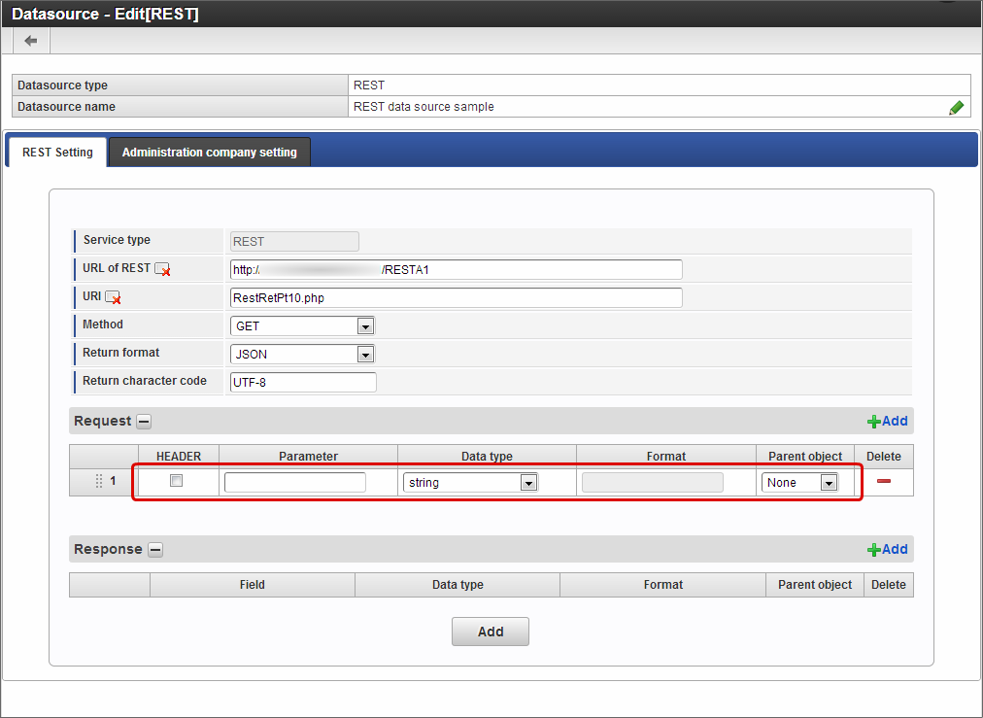Image resolution: width=983 pixels, height=718 pixels.
Task: Collapse the Request section
Action: tap(144, 422)
